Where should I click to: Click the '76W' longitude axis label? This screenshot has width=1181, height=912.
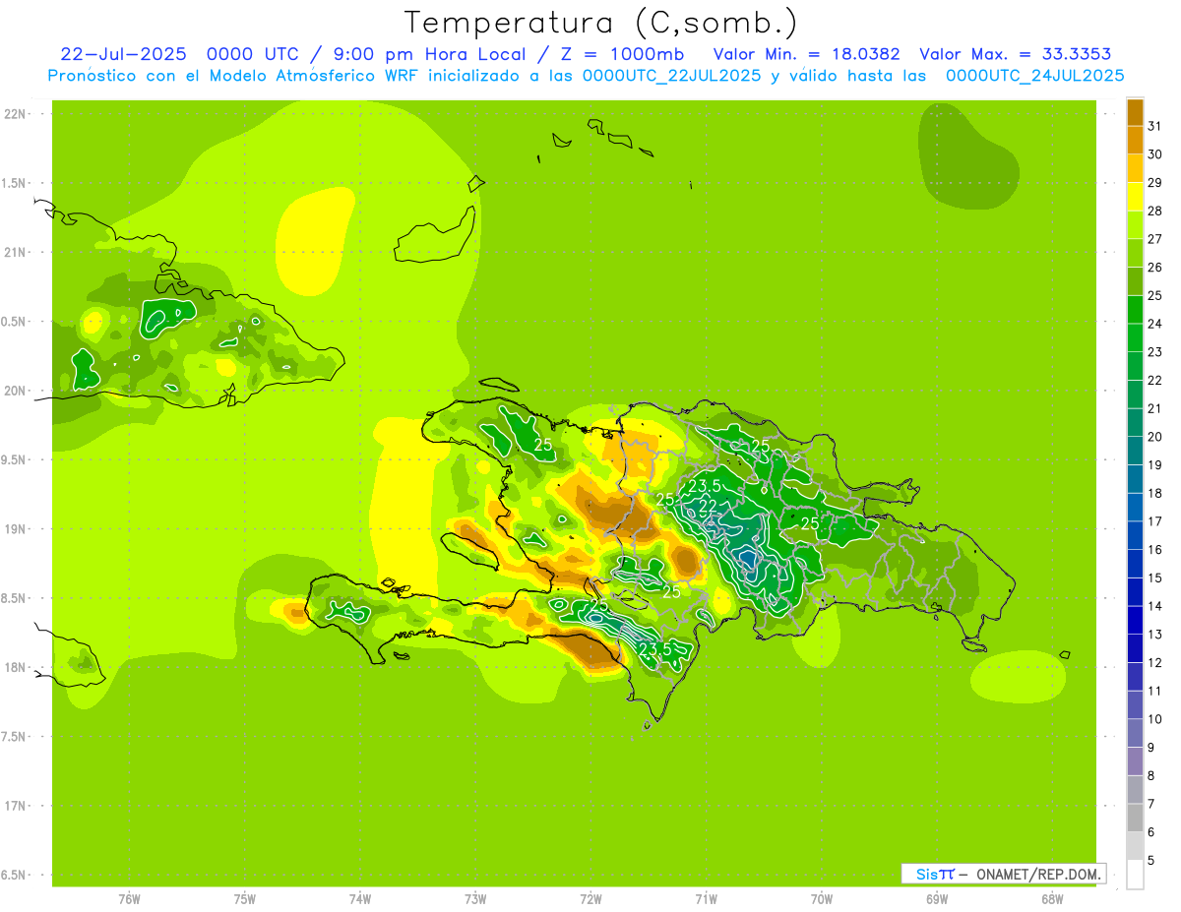pos(129,899)
